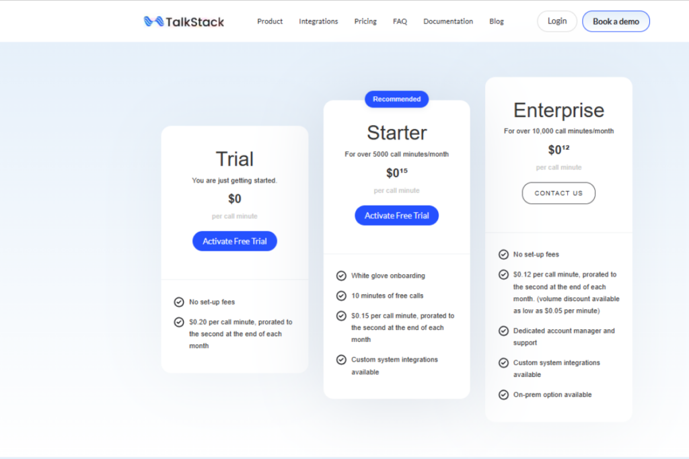Click the Book a demo button
This screenshot has height=459, width=689.
pyautogui.click(x=616, y=21)
